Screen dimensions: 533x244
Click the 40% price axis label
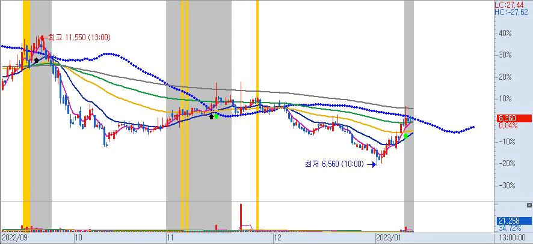point(505,33)
